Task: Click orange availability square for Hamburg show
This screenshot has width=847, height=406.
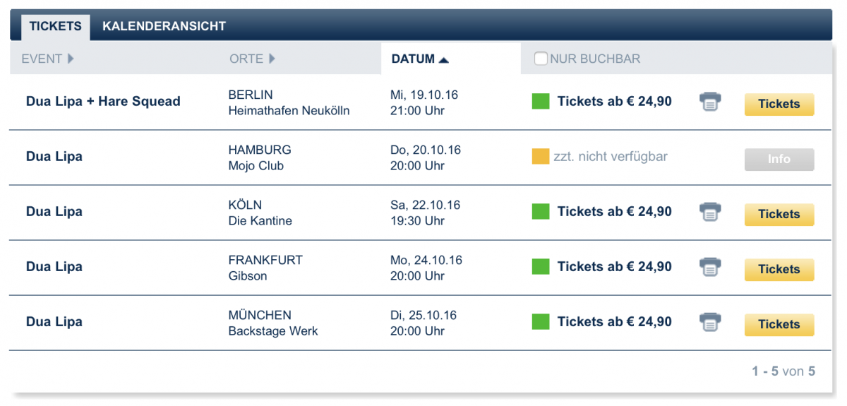Action: (x=541, y=157)
